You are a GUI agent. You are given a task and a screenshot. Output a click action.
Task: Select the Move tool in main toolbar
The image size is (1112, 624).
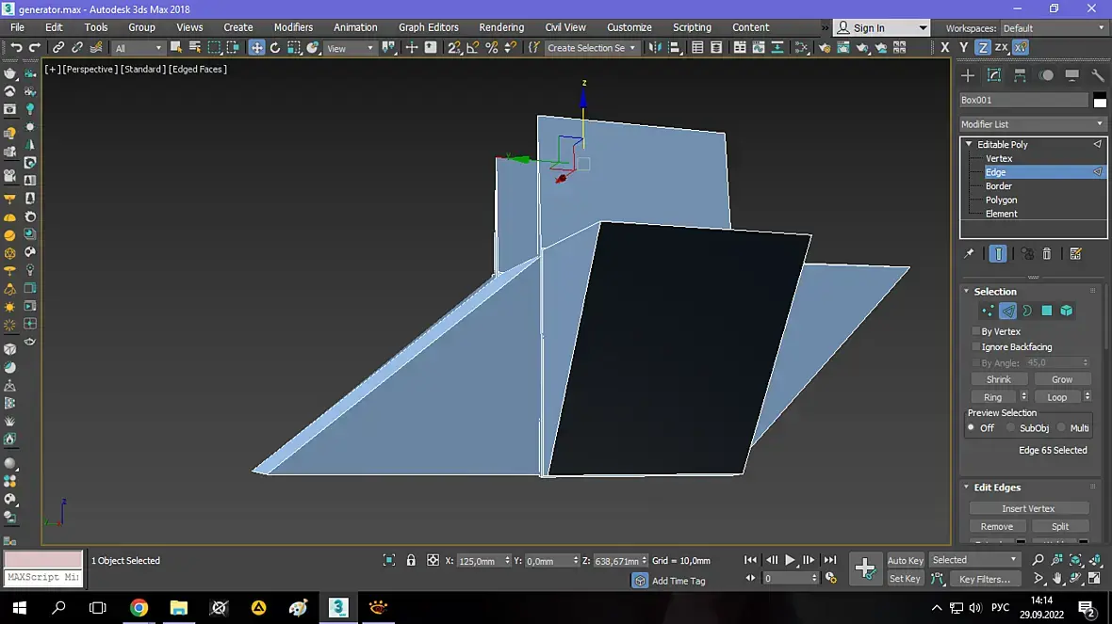(x=256, y=48)
